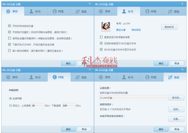Click 360云盘 cloud logo in bottom-left title bar

pyautogui.click(x=4, y=70)
